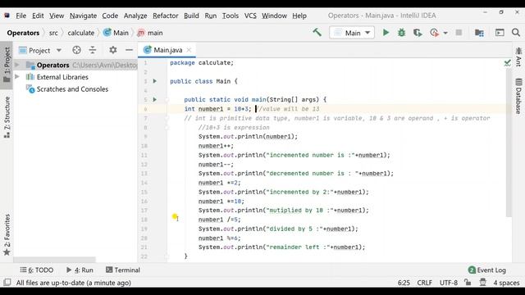Image resolution: width=525 pixels, height=295 pixels.
Task: Click Main class breadcrumb
Action: click(116, 33)
